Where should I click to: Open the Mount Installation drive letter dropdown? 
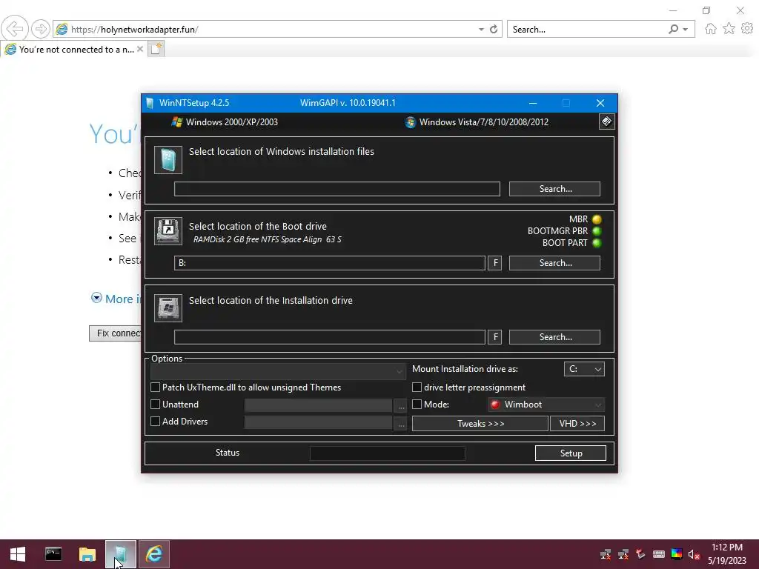click(584, 369)
